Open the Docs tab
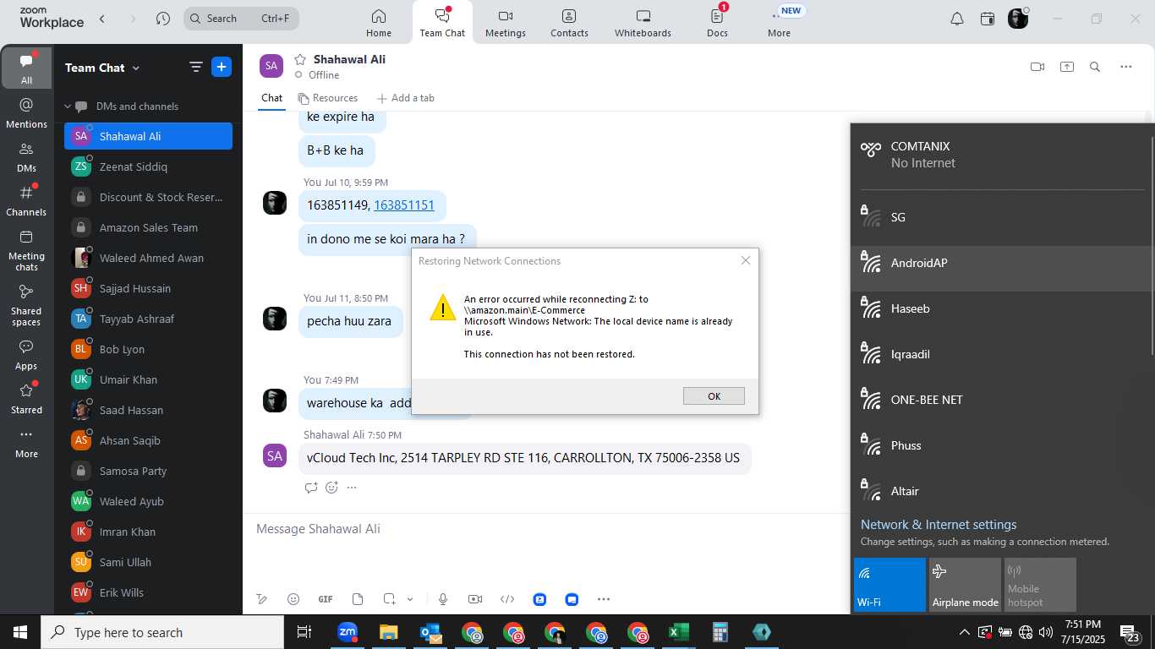 click(x=717, y=23)
